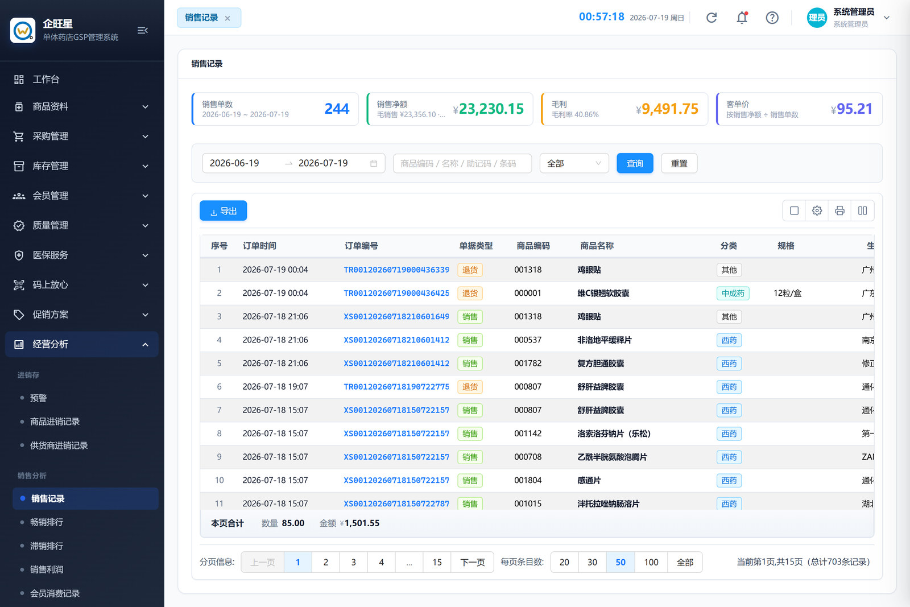This screenshot has width=910, height=607.
Task: Click 商品资料 sidebar icon
Action: (x=19, y=107)
